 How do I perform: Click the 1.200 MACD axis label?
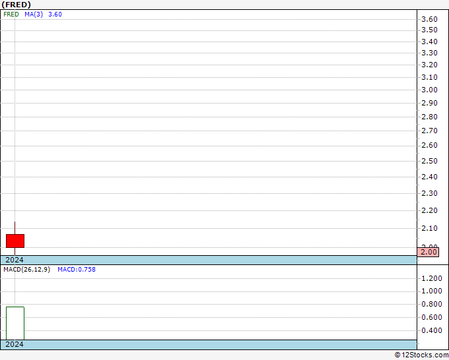432,278
